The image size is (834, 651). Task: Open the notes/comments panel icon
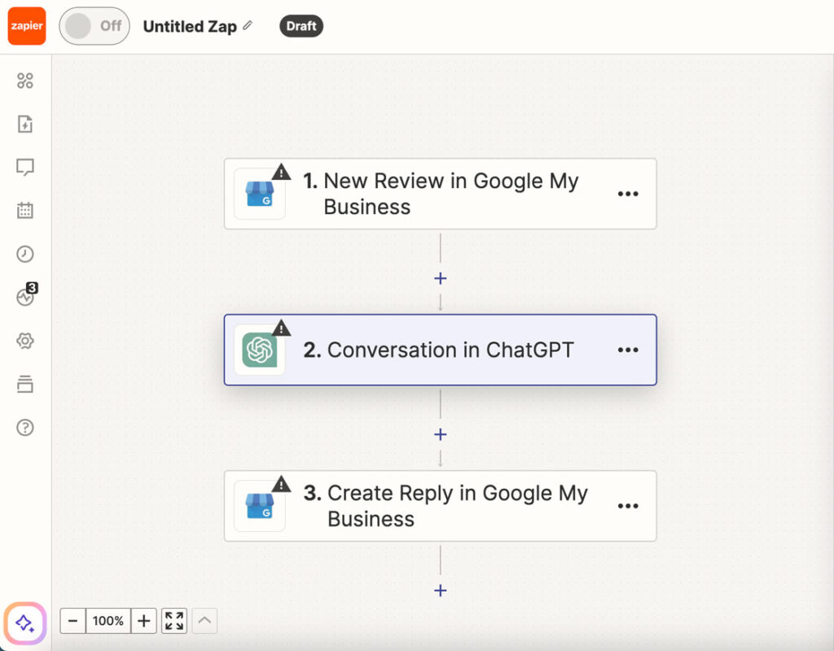click(x=24, y=167)
